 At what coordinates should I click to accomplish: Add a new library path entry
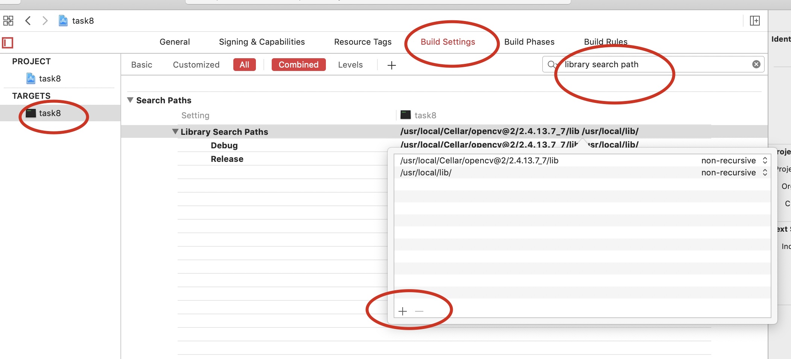(403, 311)
